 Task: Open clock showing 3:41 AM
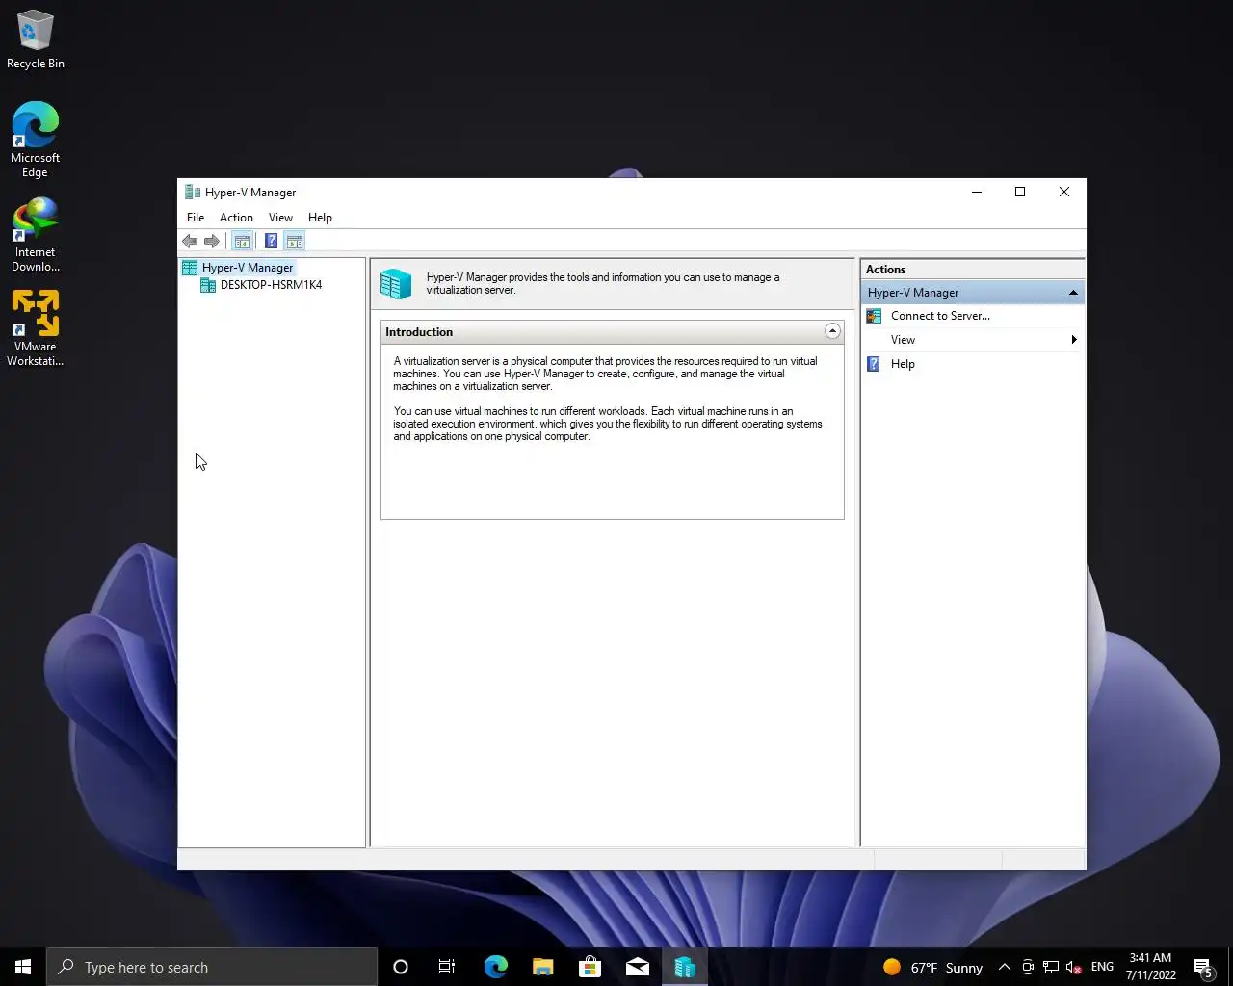point(1150,967)
